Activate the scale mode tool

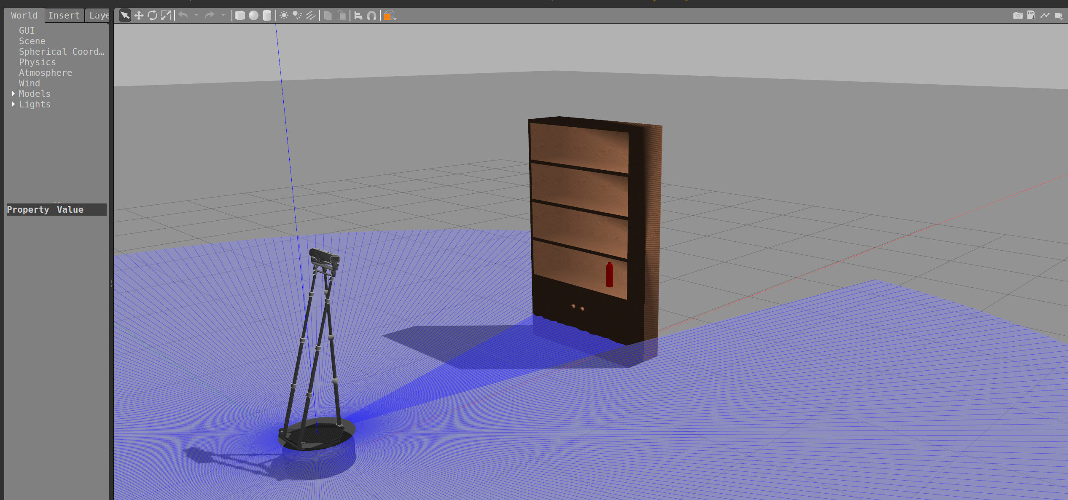(166, 16)
